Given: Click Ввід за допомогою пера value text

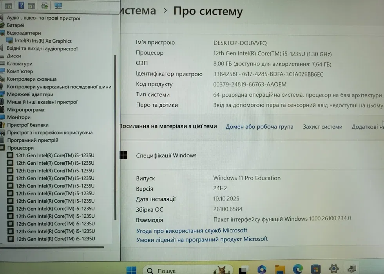Looking at the screenshot, I should pos(298,105).
